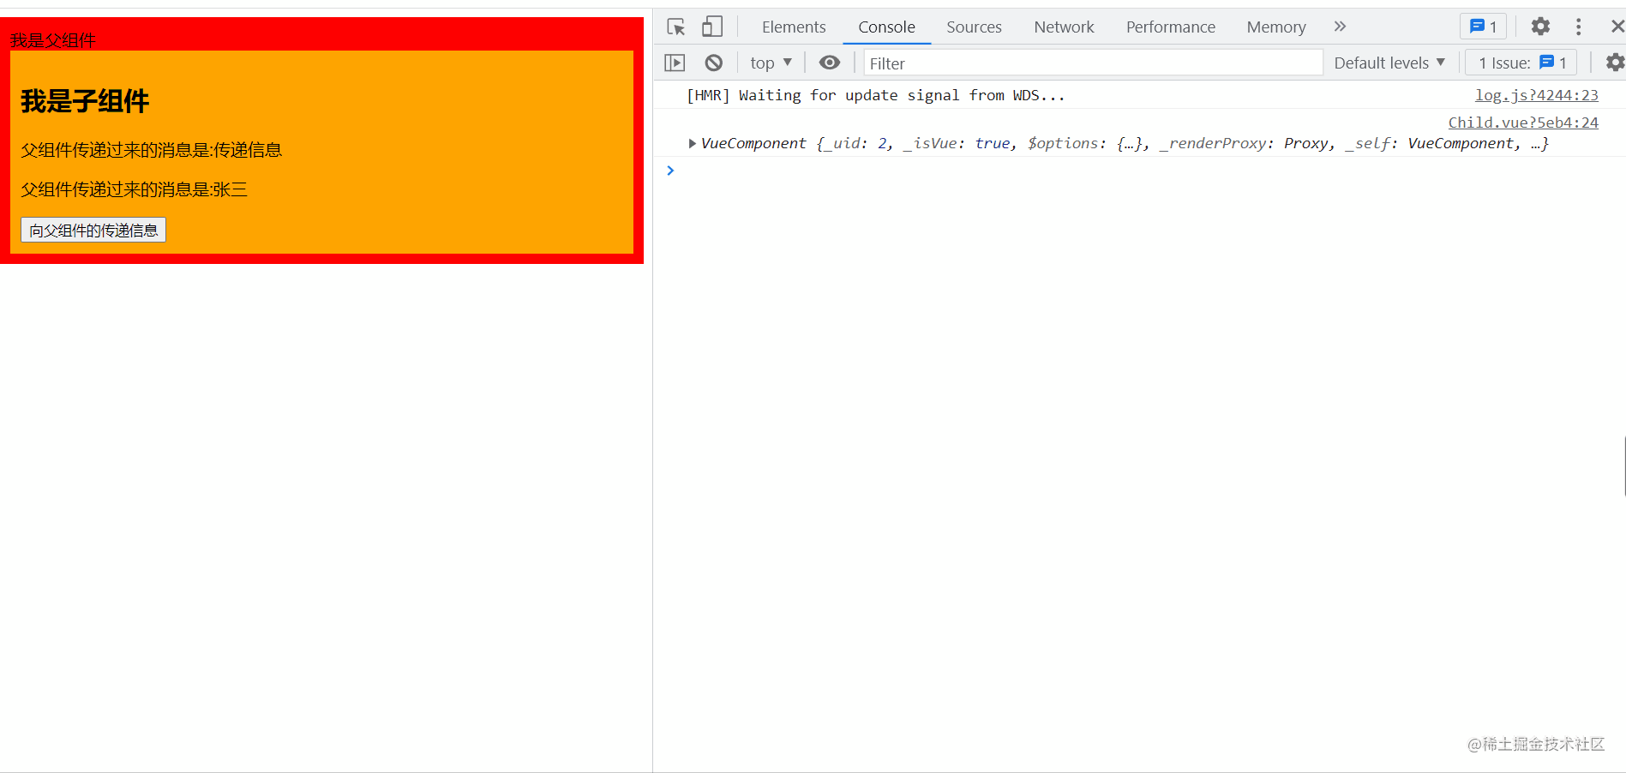This screenshot has width=1626, height=773.
Task: Select the inspect element cursor tool
Action: (x=675, y=27)
